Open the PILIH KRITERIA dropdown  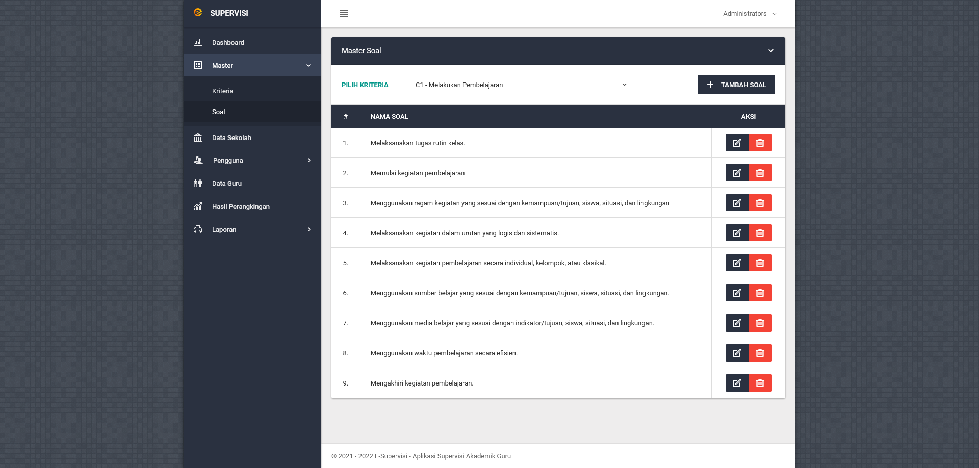[x=520, y=85]
